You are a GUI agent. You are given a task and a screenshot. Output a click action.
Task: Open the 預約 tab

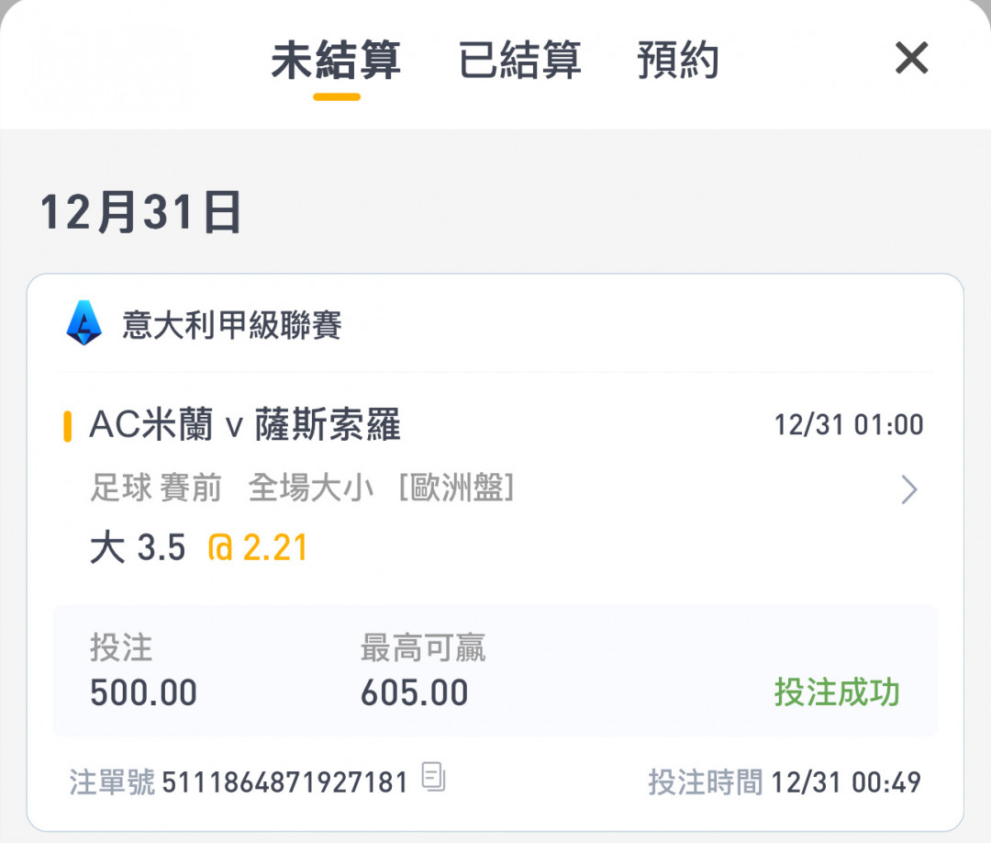click(677, 61)
